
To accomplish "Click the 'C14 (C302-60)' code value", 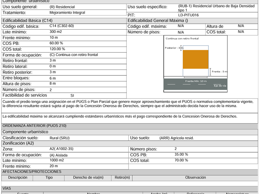I will [x=62, y=26].
